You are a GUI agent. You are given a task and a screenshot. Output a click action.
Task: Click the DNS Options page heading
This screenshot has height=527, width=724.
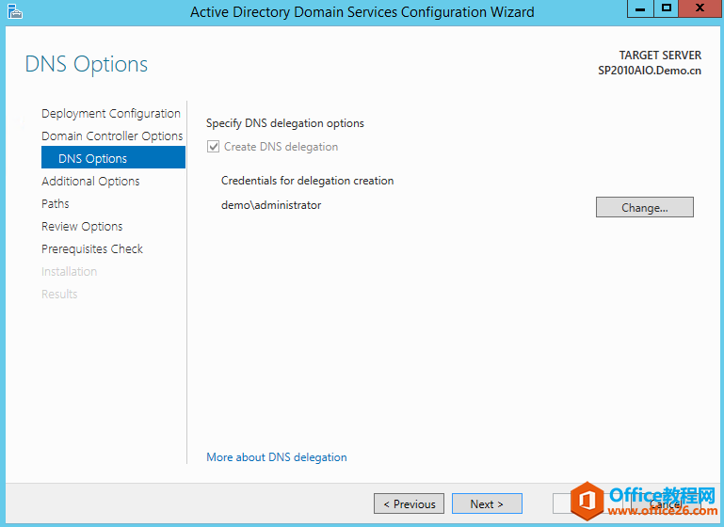click(x=87, y=64)
